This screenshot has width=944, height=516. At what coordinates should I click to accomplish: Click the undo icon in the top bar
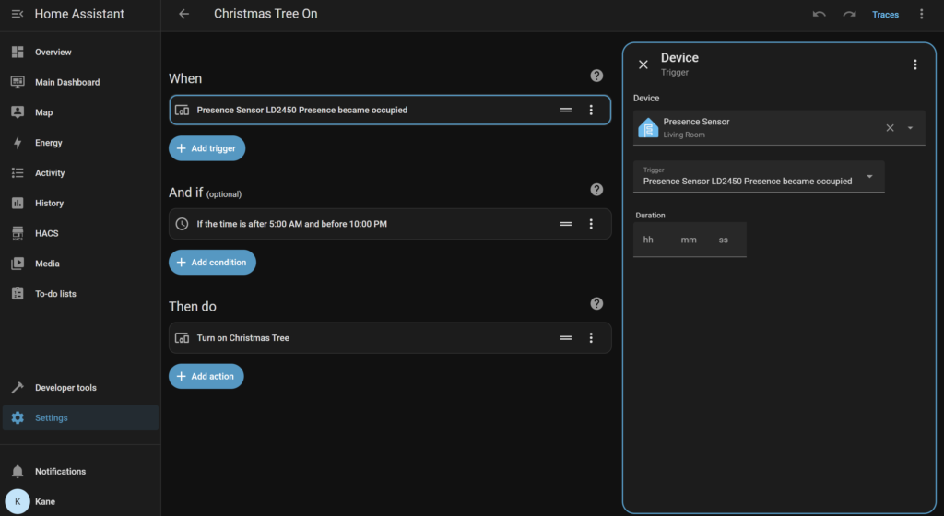point(819,15)
